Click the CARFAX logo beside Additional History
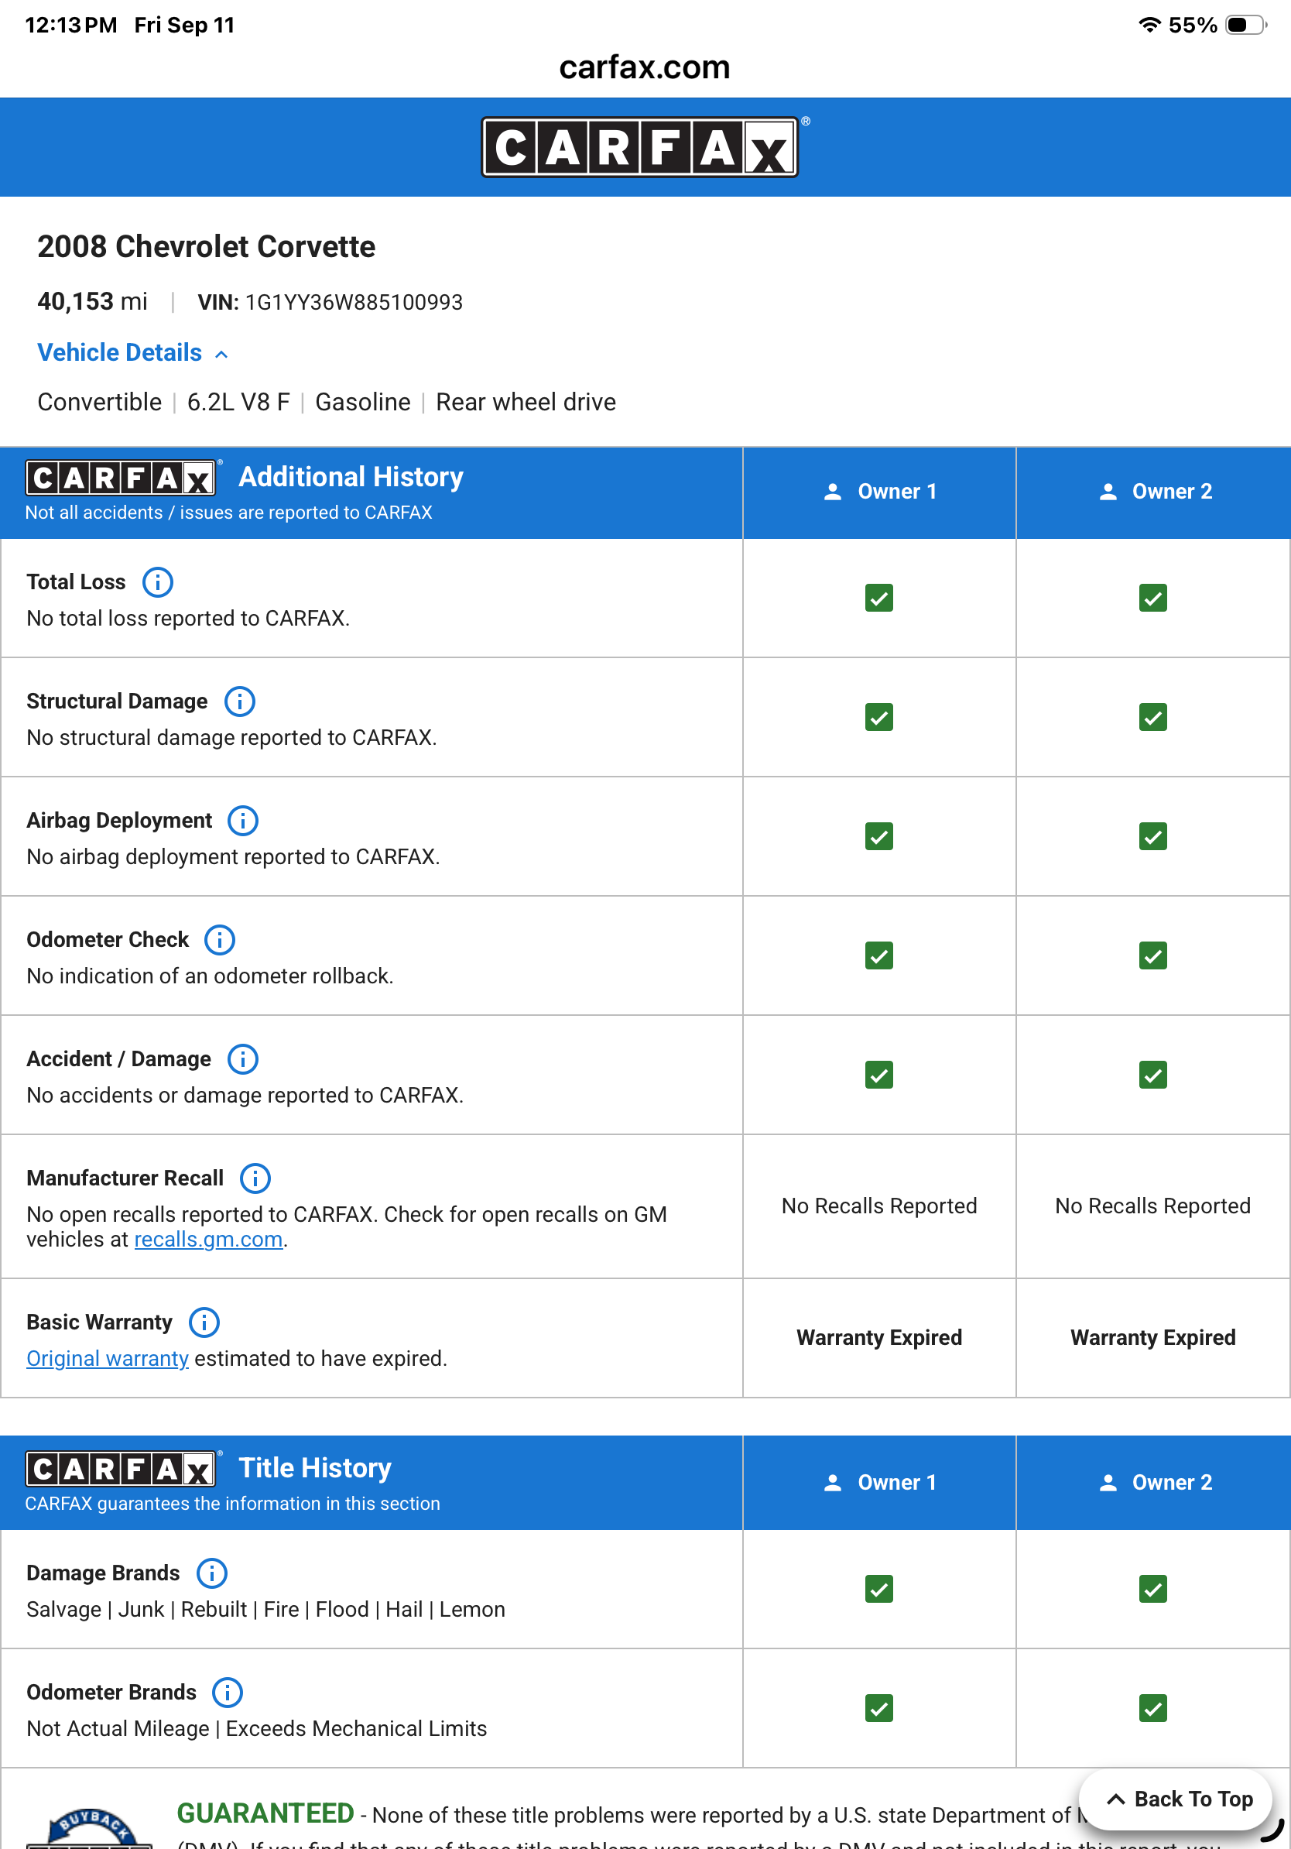Image resolution: width=1291 pixels, height=1849 pixels. [121, 478]
